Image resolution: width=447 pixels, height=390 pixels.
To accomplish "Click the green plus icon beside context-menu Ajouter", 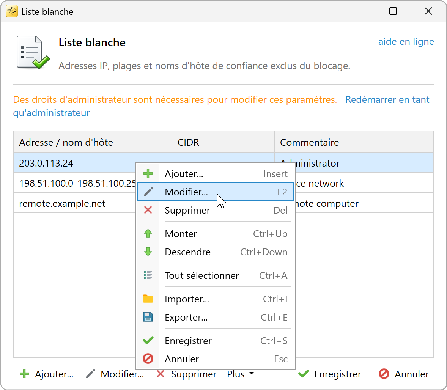I will point(148,174).
